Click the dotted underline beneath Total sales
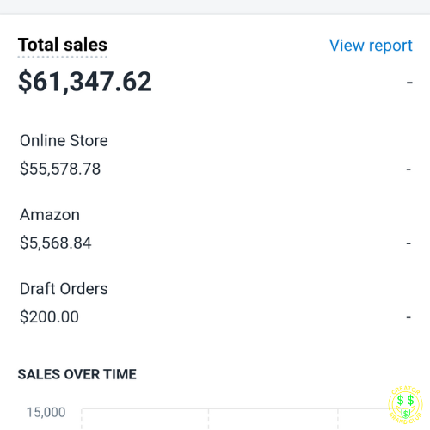This screenshot has width=430, height=430. click(x=63, y=57)
